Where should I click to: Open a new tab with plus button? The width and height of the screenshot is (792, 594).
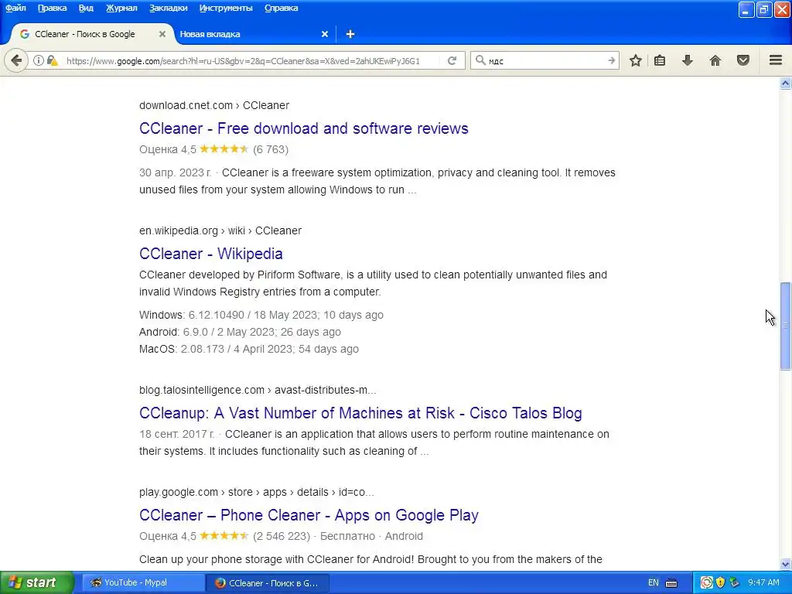click(x=350, y=34)
